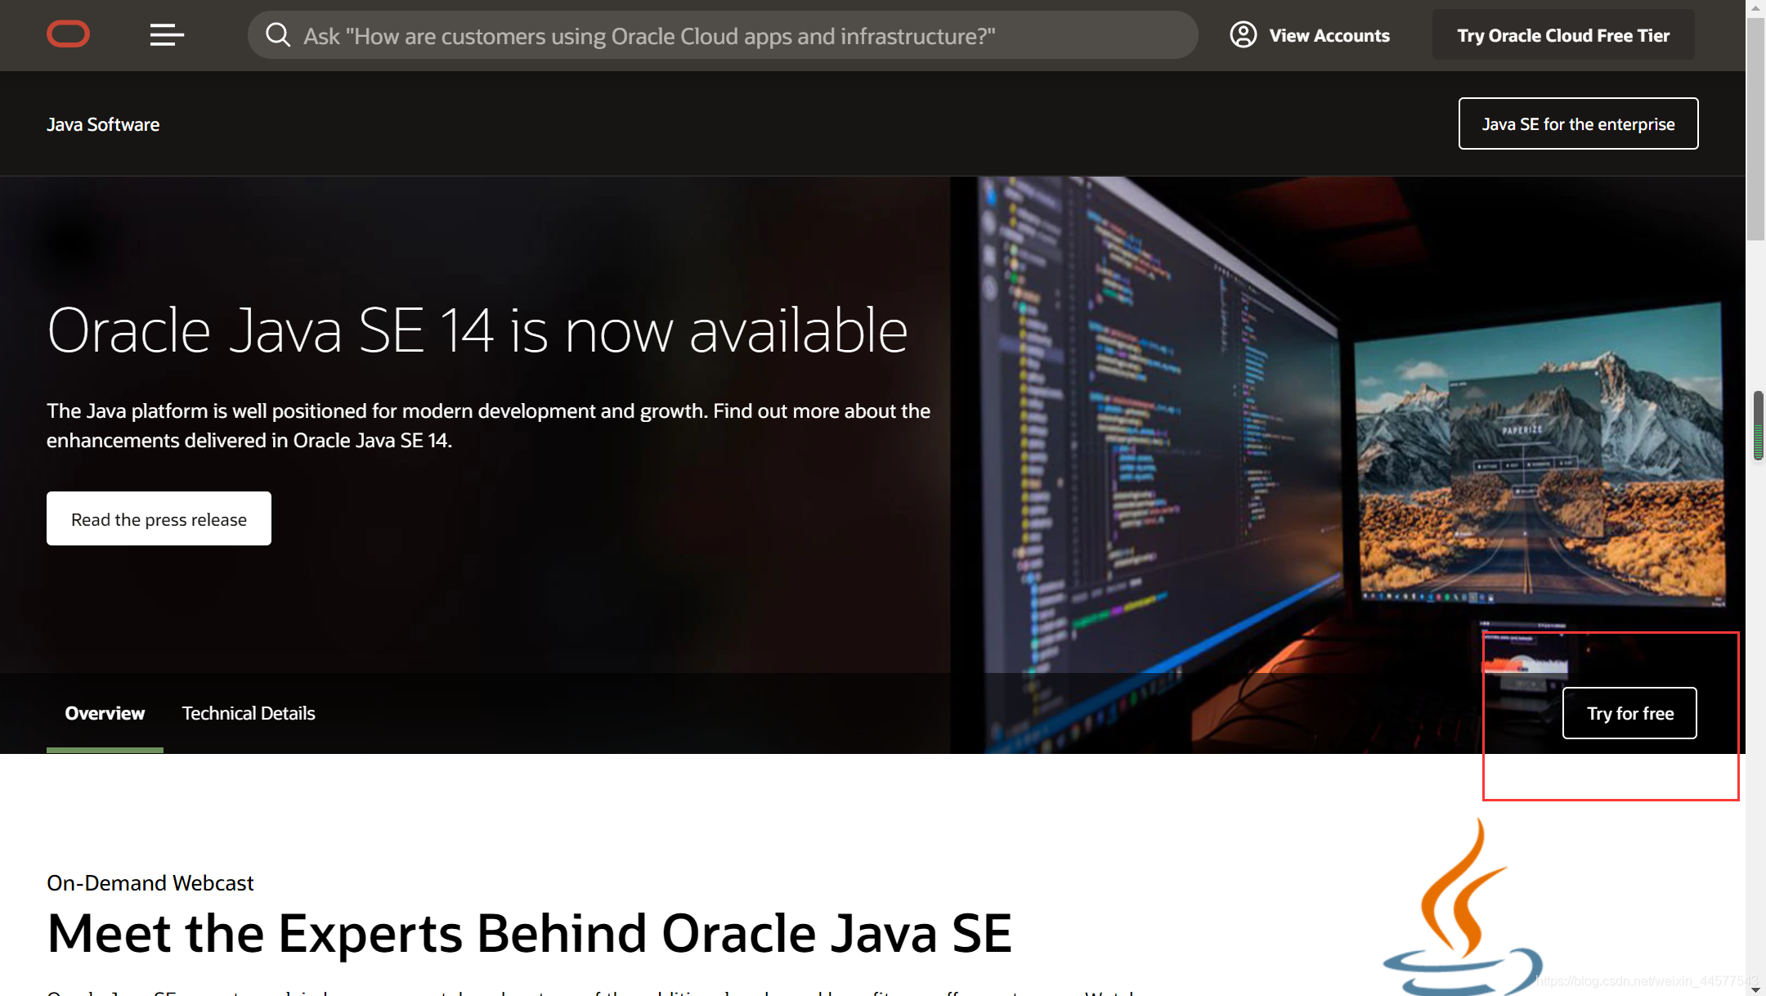Click the scrollbar up arrow
This screenshot has width=1766, height=996.
pyautogui.click(x=1755, y=7)
